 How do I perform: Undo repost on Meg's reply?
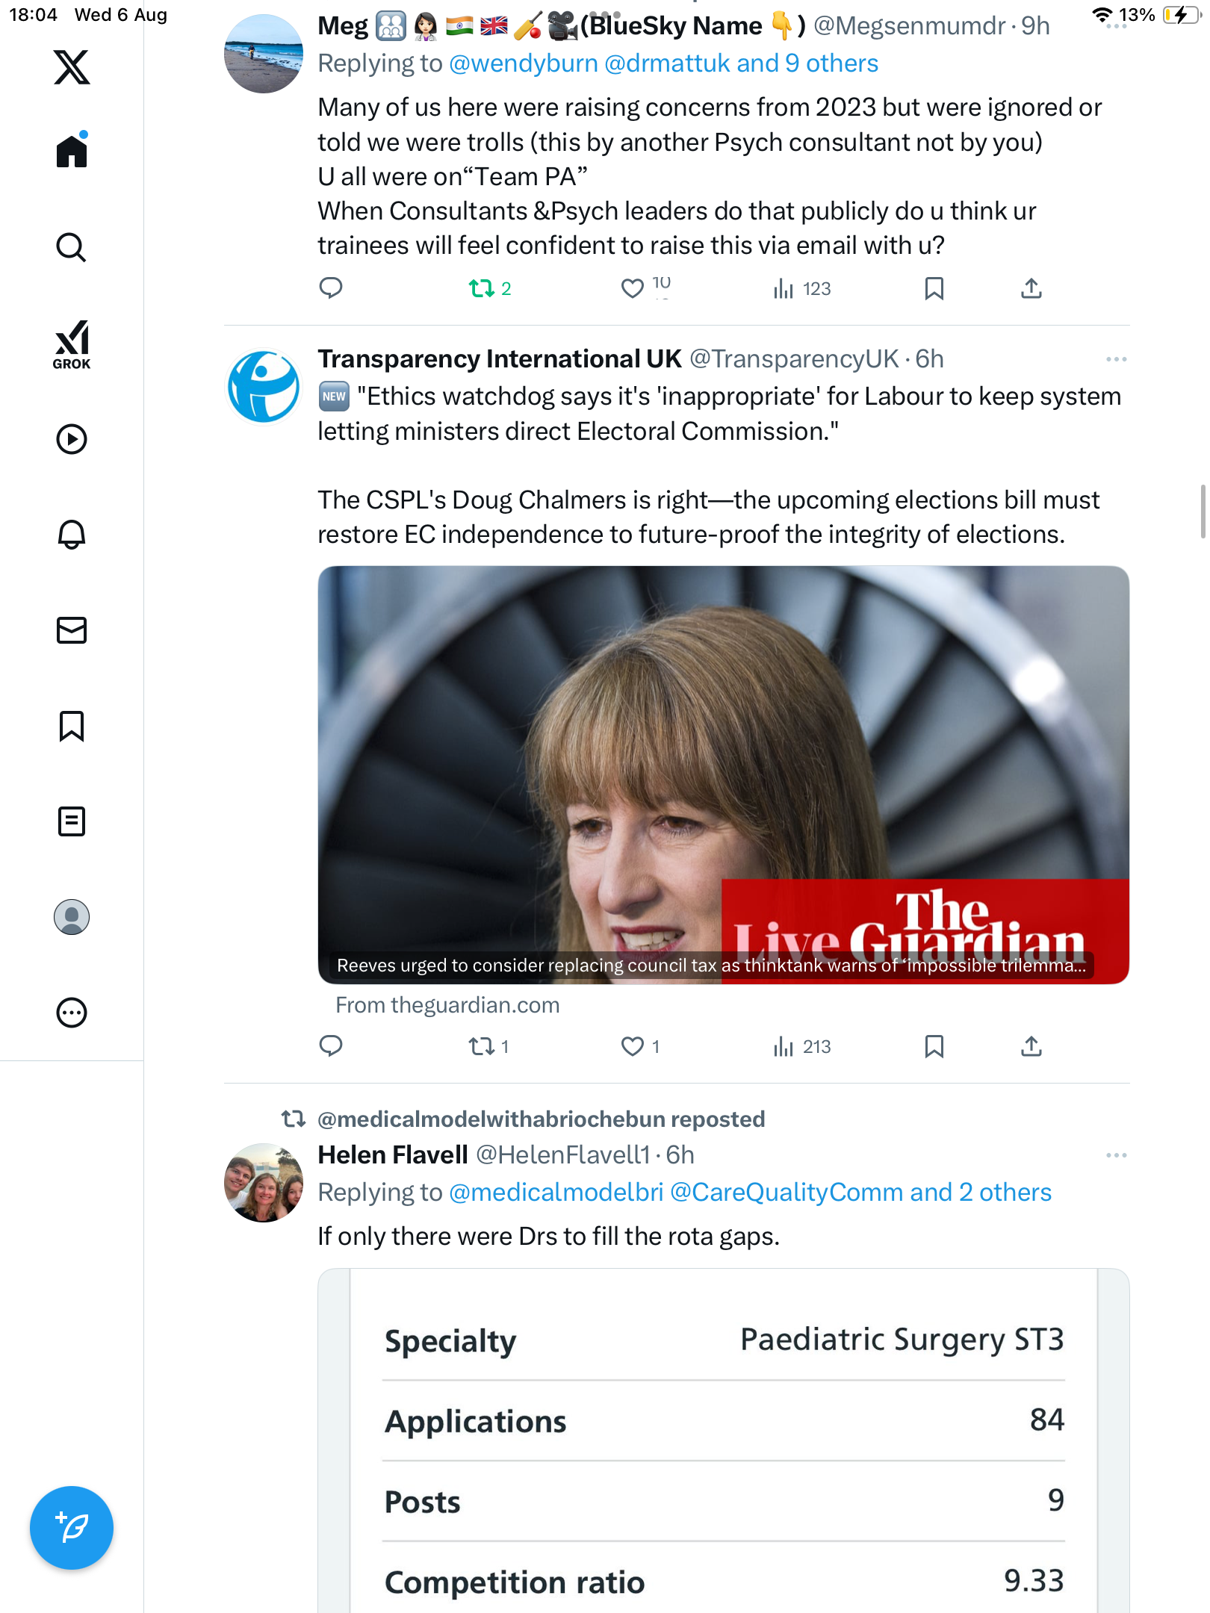tap(482, 288)
